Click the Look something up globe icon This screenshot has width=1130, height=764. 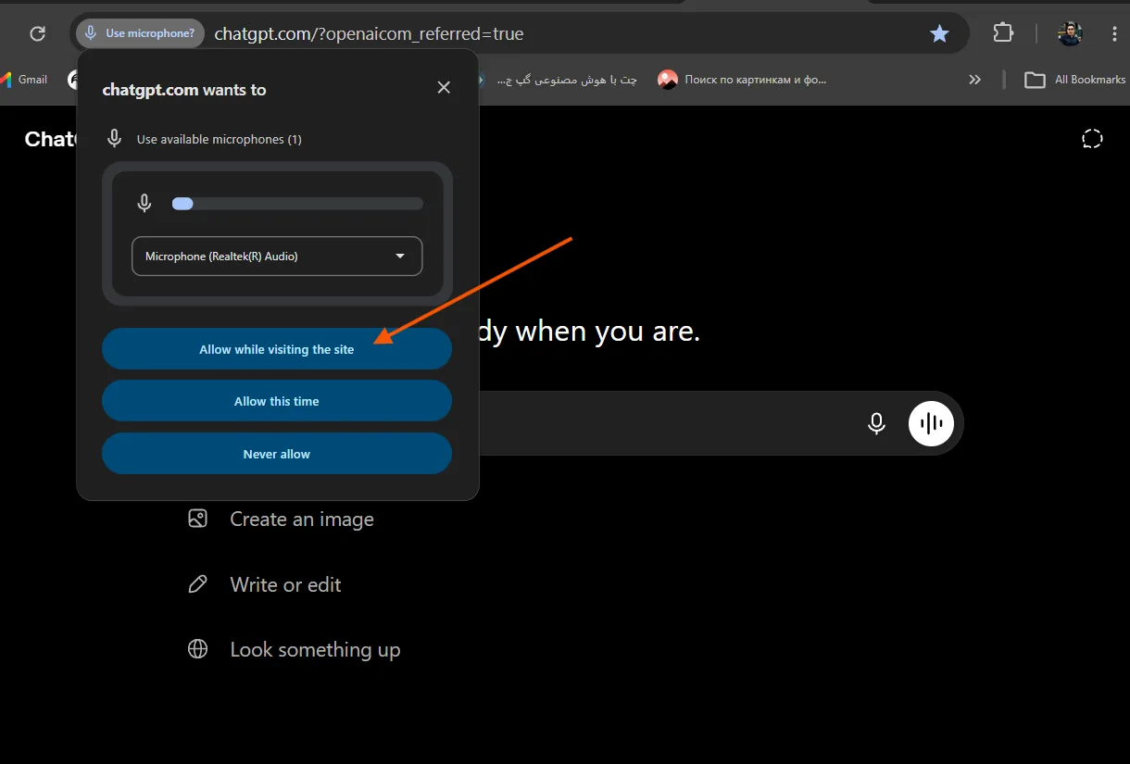tap(197, 649)
